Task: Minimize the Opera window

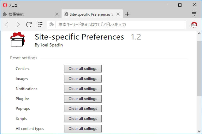Action: [166, 5]
